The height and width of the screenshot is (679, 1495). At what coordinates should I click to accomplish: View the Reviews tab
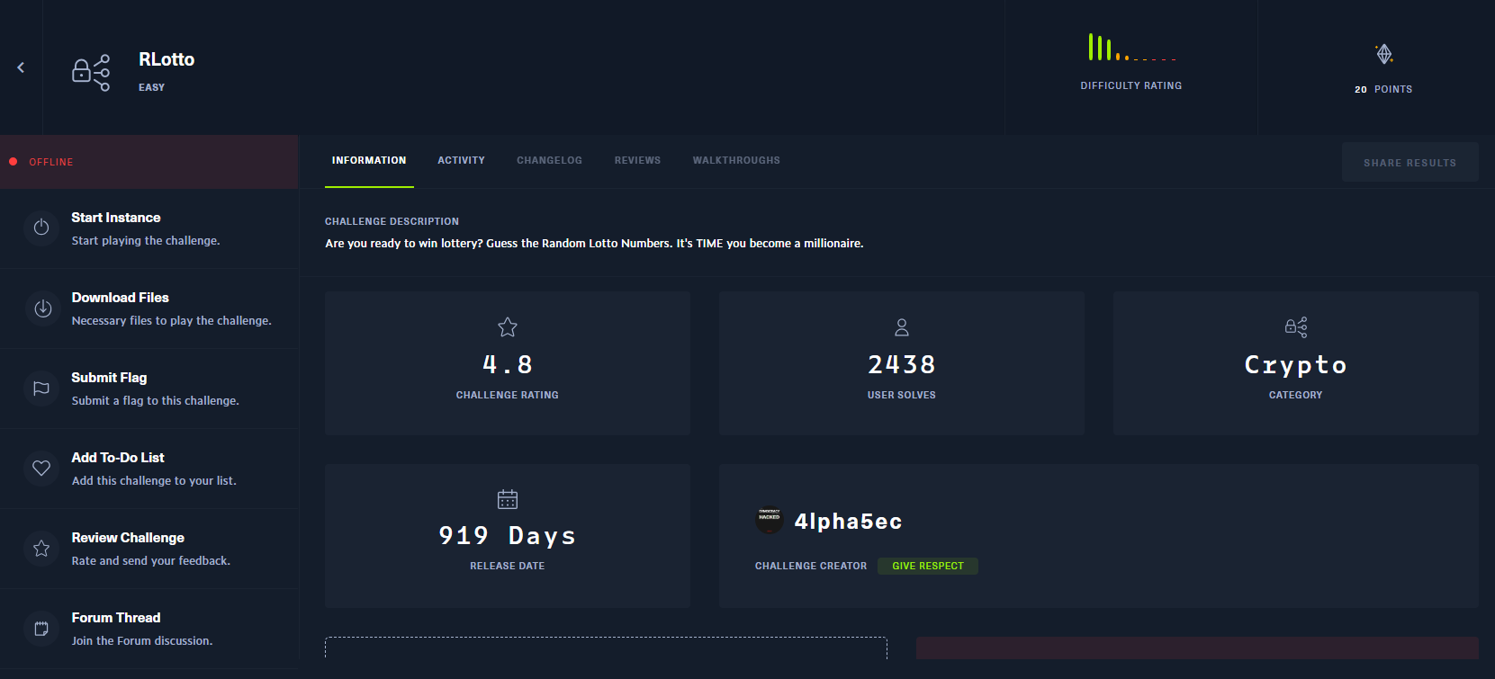(x=637, y=160)
